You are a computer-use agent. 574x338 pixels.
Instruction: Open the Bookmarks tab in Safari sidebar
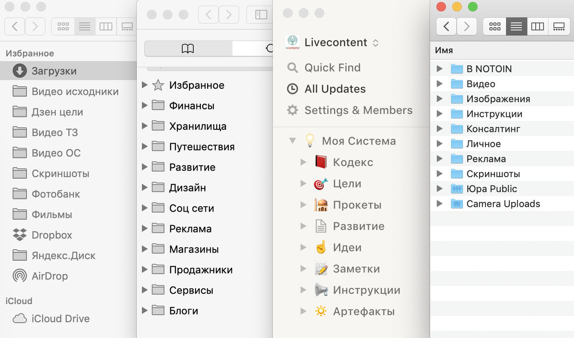[x=188, y=48]
